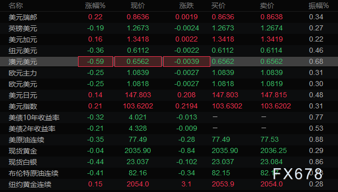Select the 纽约黄金连续 row name

point(30,184)
